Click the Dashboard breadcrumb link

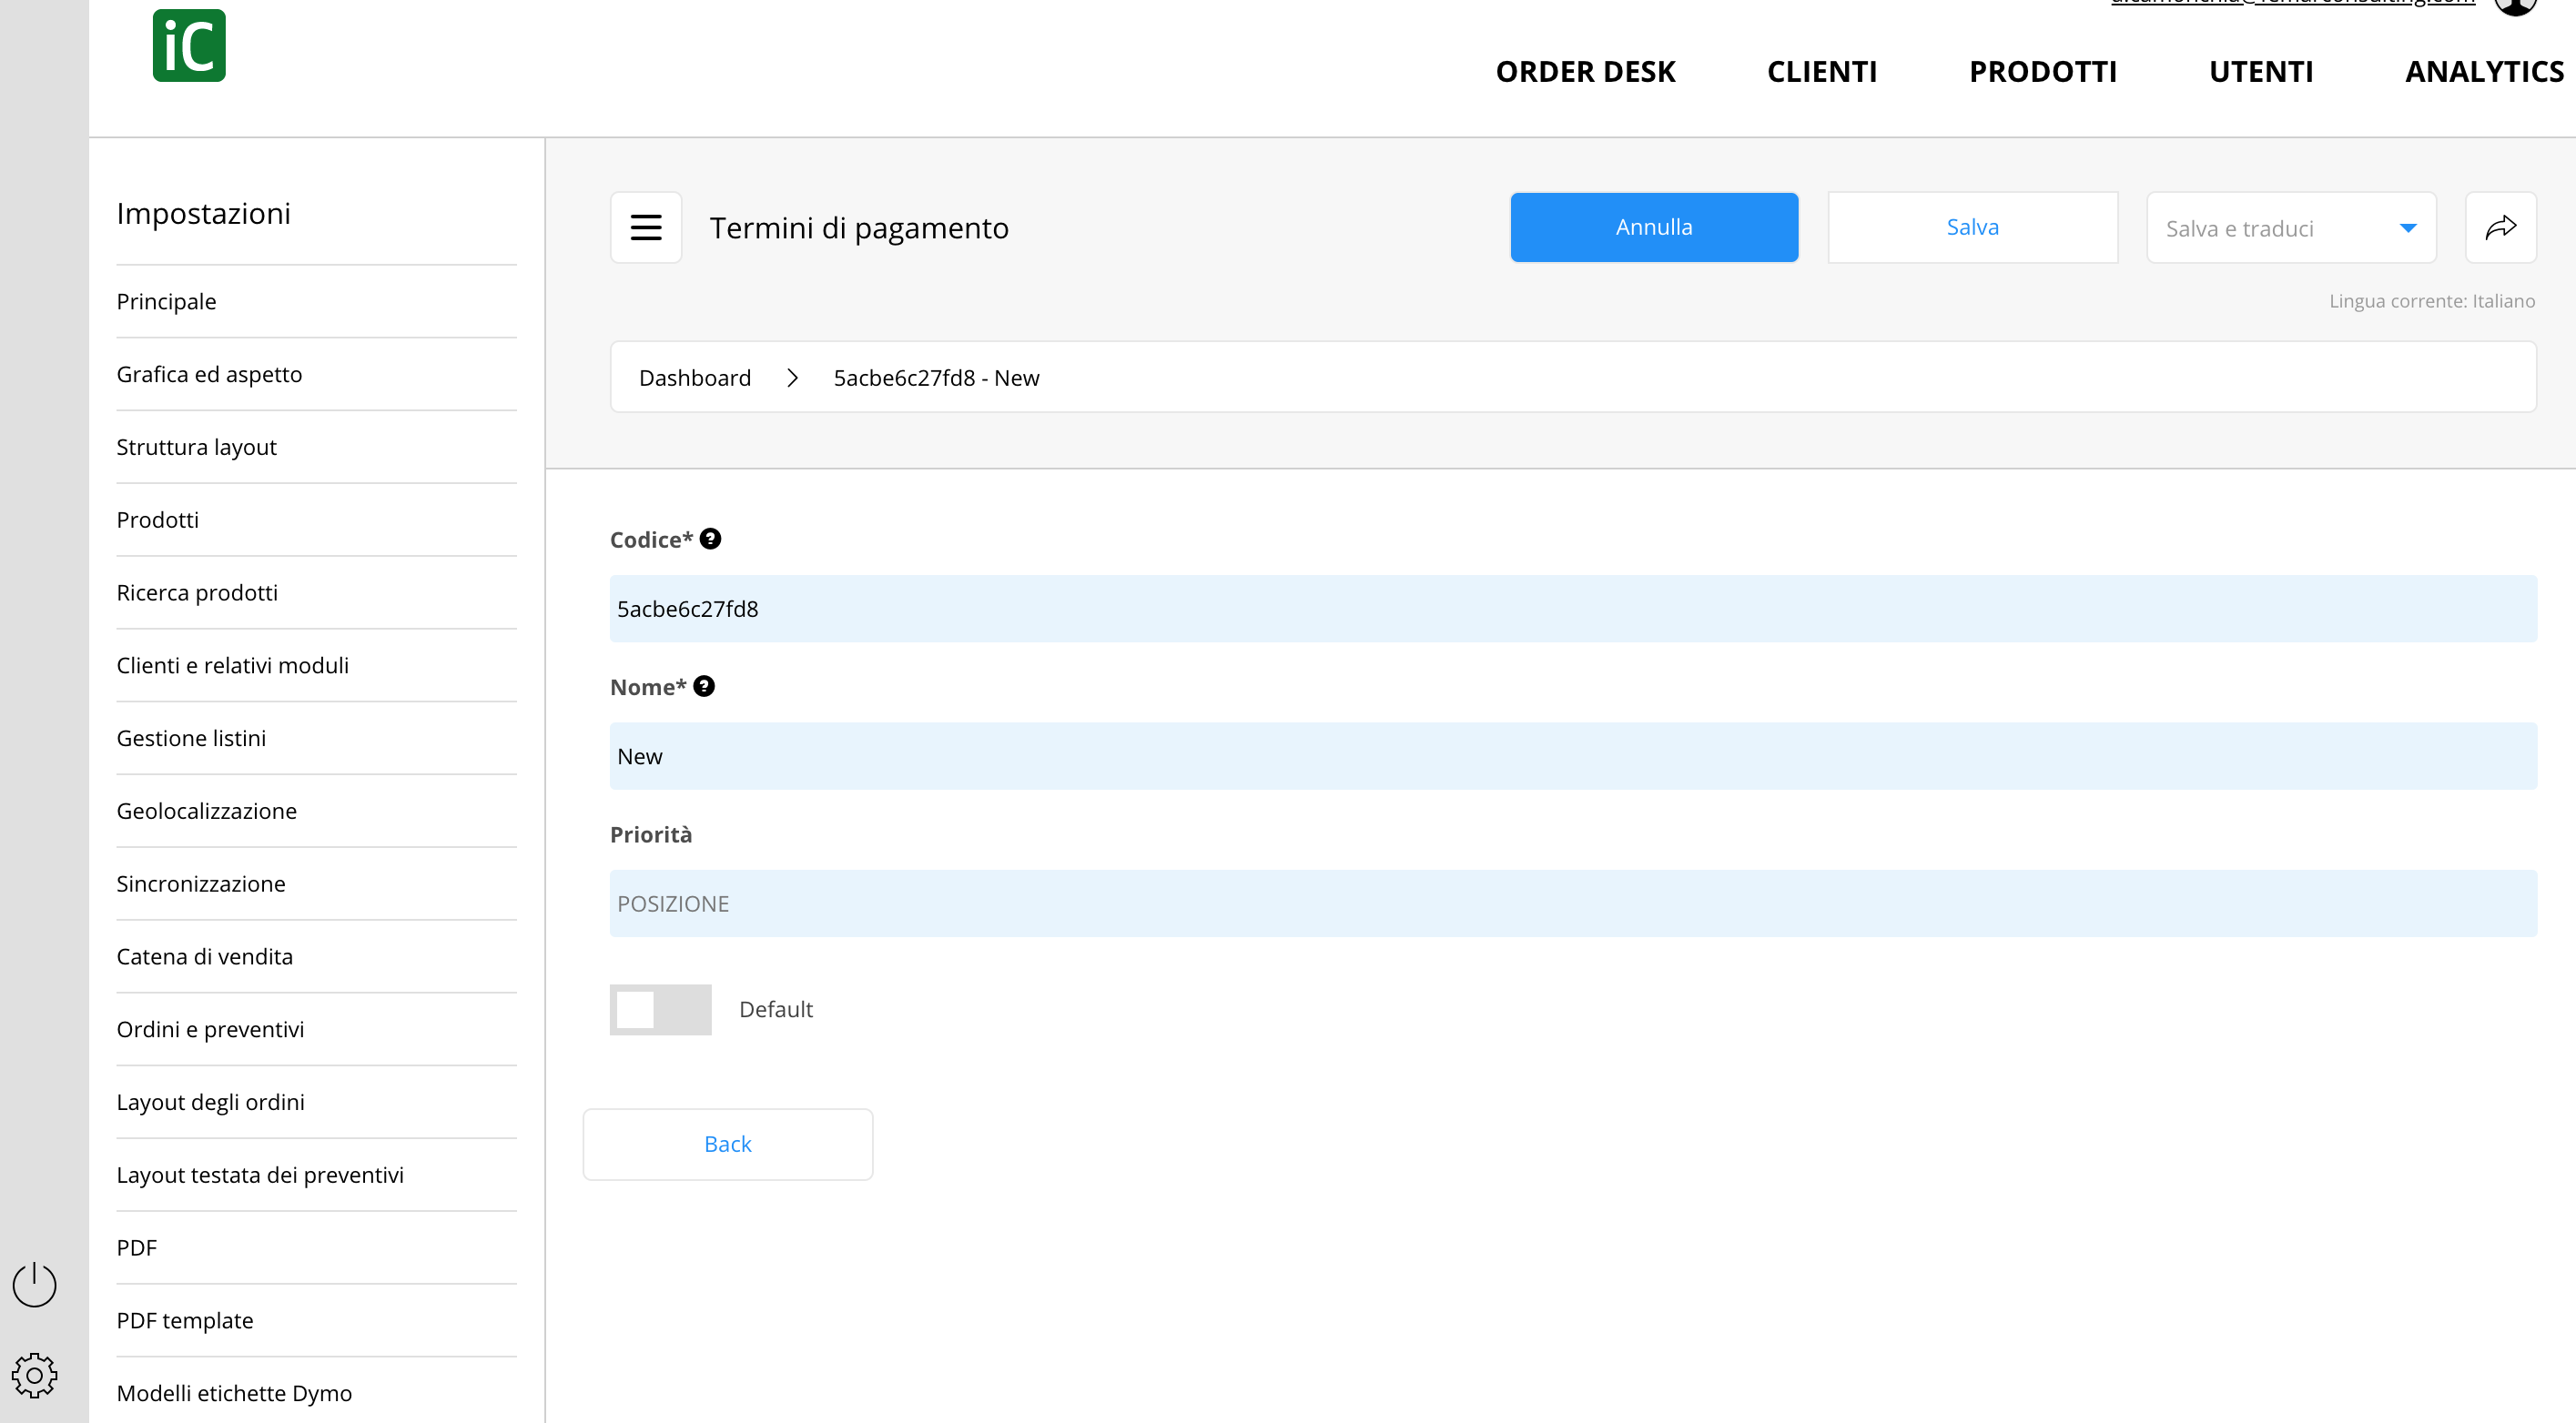pyautogui.click(x=695, y=378)
